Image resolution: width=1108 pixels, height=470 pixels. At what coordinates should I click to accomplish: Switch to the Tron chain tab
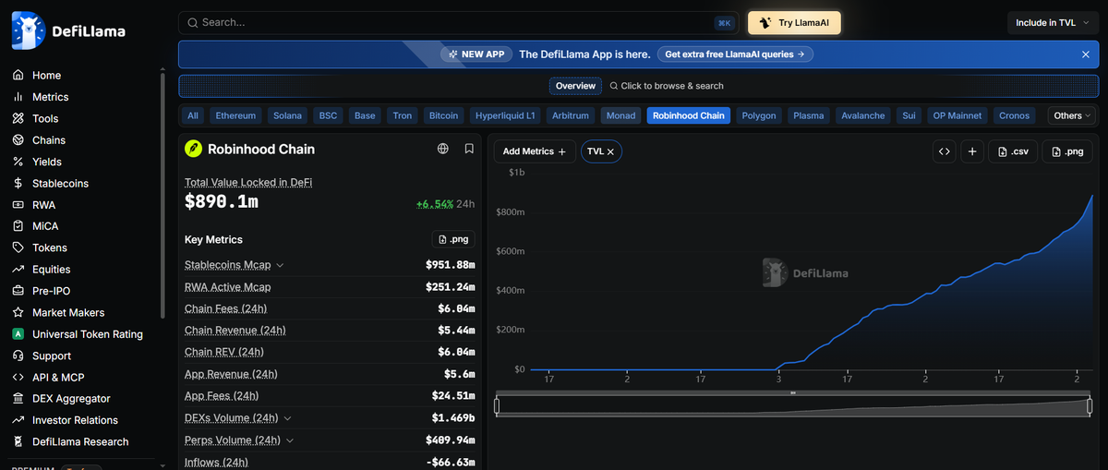click(403, 115)
